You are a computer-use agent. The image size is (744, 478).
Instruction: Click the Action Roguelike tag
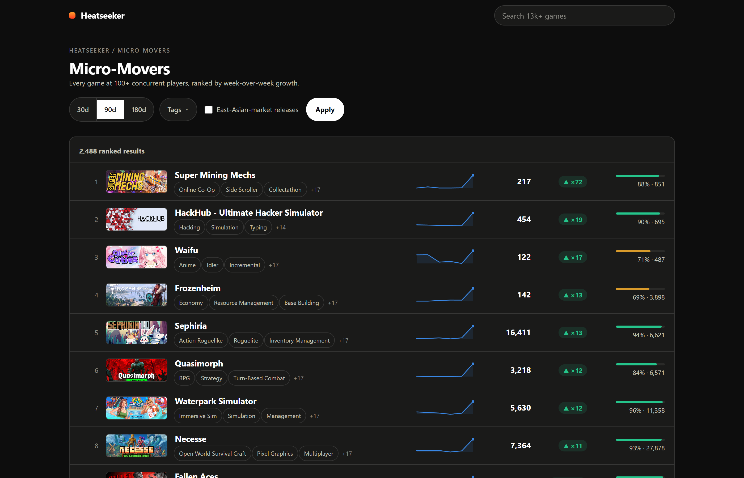coord(201,340)
